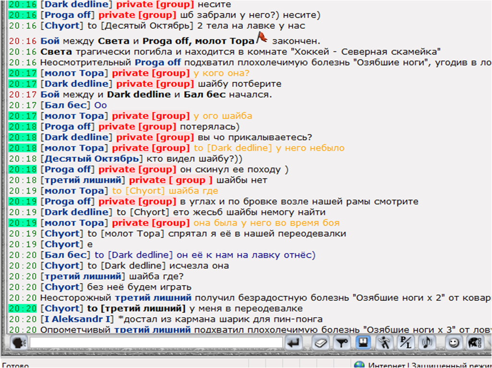
Task: Click nickname [Бал бес] before 'он её к нам на лавку'
Action: pyautogui.click(x=65, y=255)
